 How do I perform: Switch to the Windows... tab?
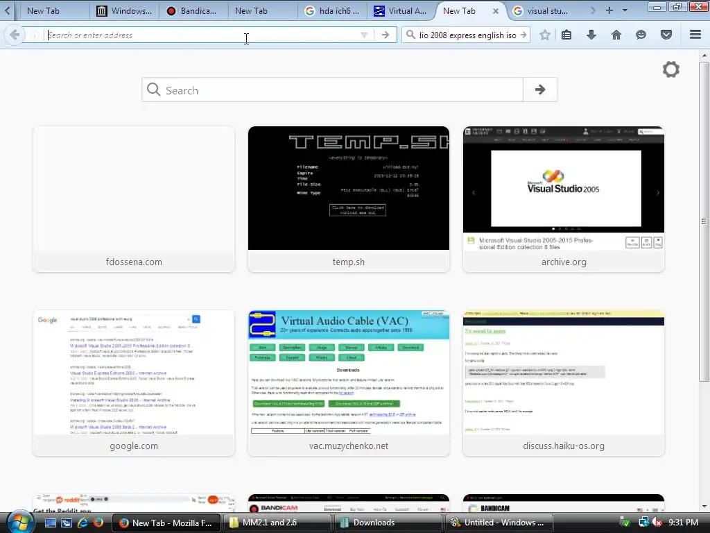click(x=125, y=11)
